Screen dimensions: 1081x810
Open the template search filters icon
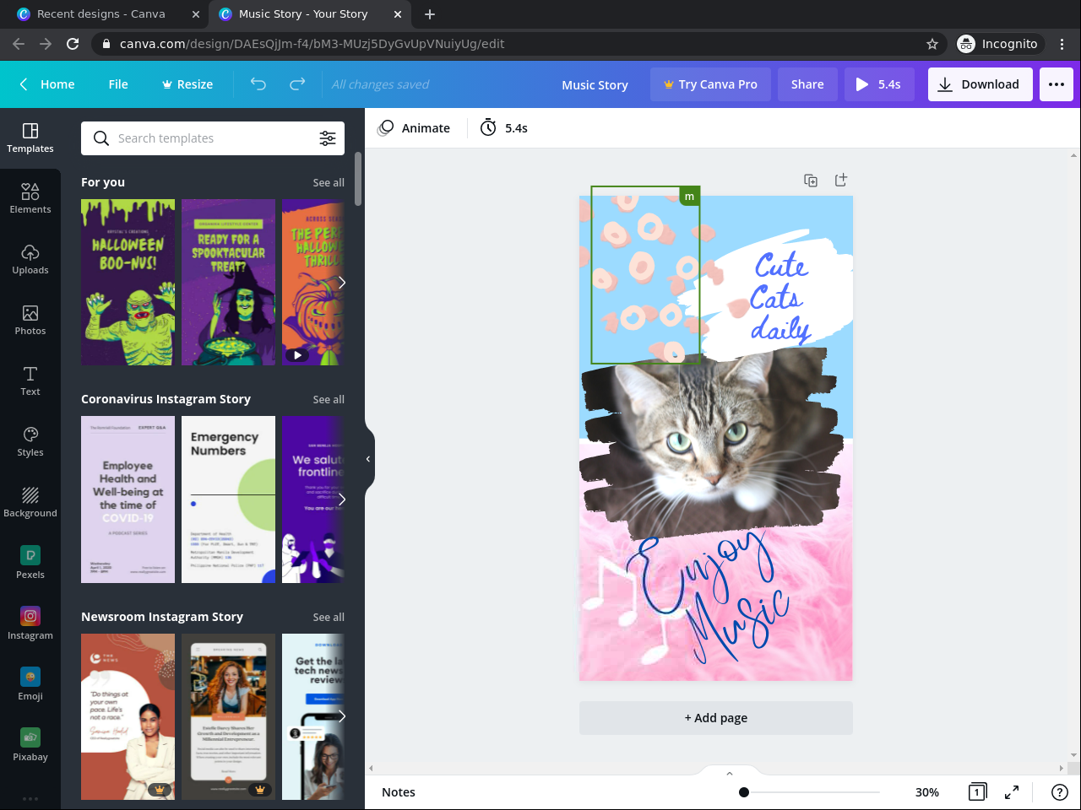328,138
